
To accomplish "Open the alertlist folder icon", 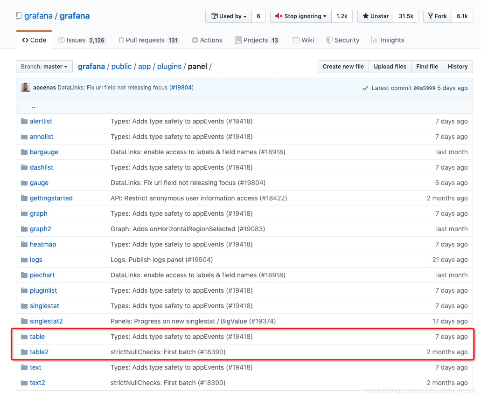I will coord(24,121).
